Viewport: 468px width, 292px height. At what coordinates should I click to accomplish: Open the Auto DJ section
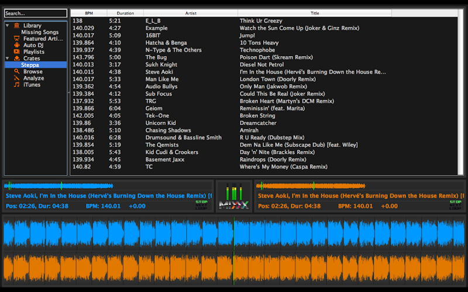pos(33,45)
